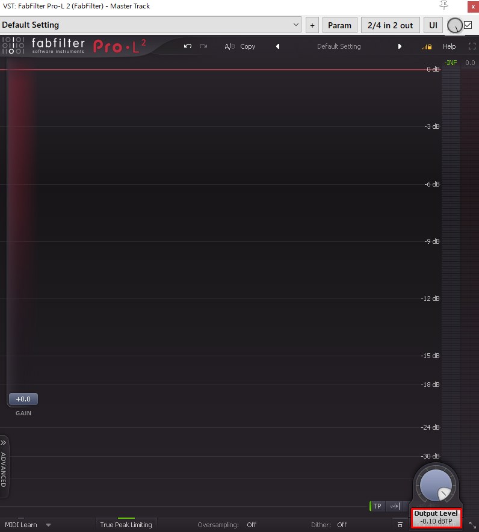
Task: Click the plus preset button
Action: coord(312,25)
